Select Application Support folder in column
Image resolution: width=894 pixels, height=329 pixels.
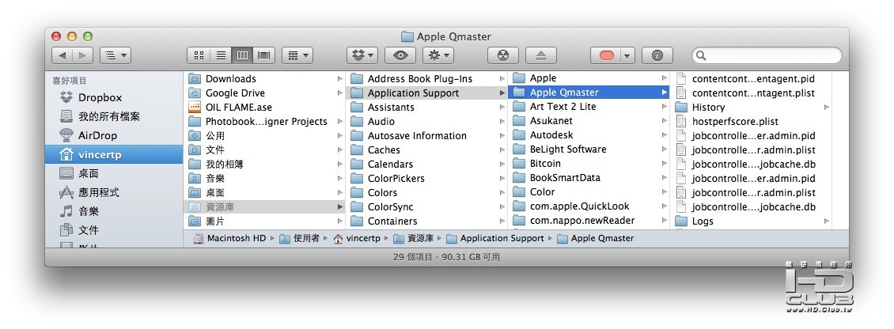(x=426, y=93)
